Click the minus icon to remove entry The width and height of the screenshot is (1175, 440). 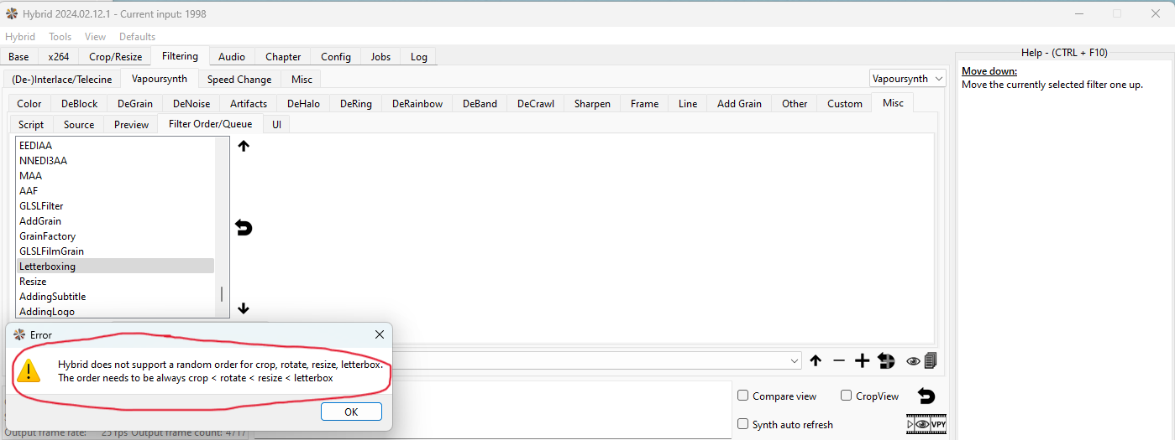[x=839, y=361]
